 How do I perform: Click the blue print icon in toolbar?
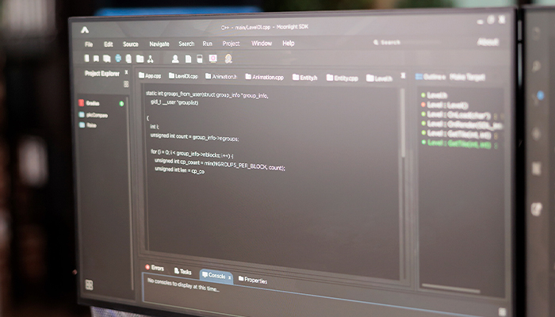point(118,59)
